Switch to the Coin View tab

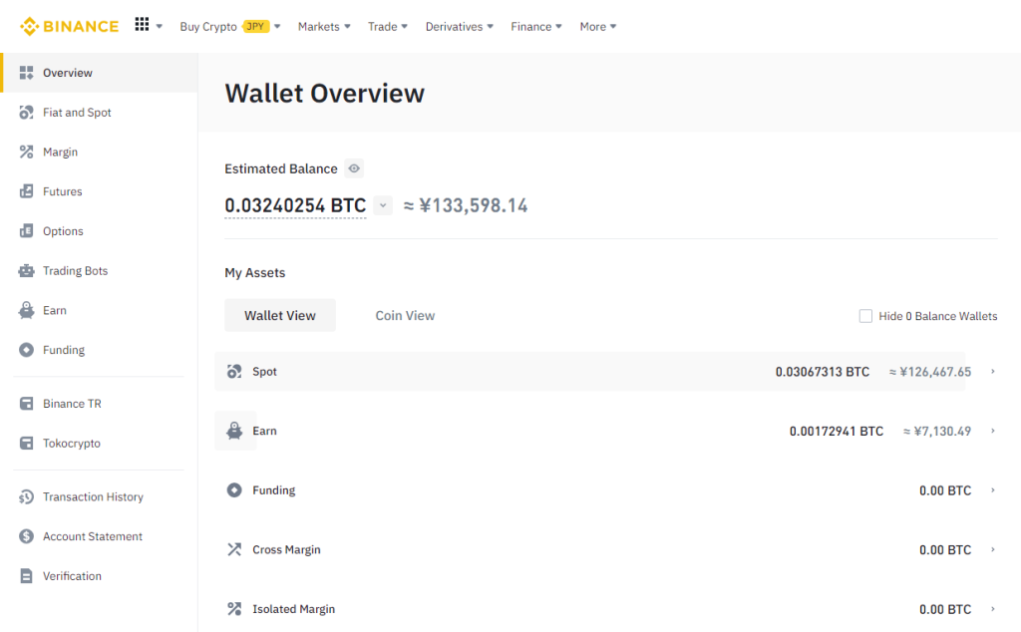click(x=405, y=316)
